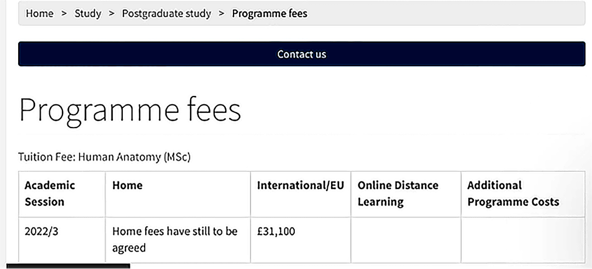The image size is (592, 269).
Task: Open the Contact us bar
Action: click(301, 54)
